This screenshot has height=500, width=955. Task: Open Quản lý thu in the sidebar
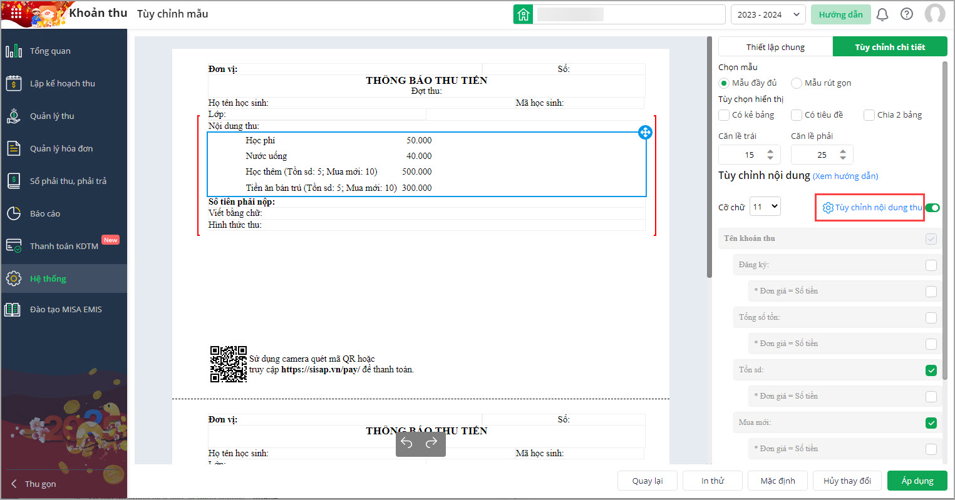pyautogui.click(x=64, y=116)
